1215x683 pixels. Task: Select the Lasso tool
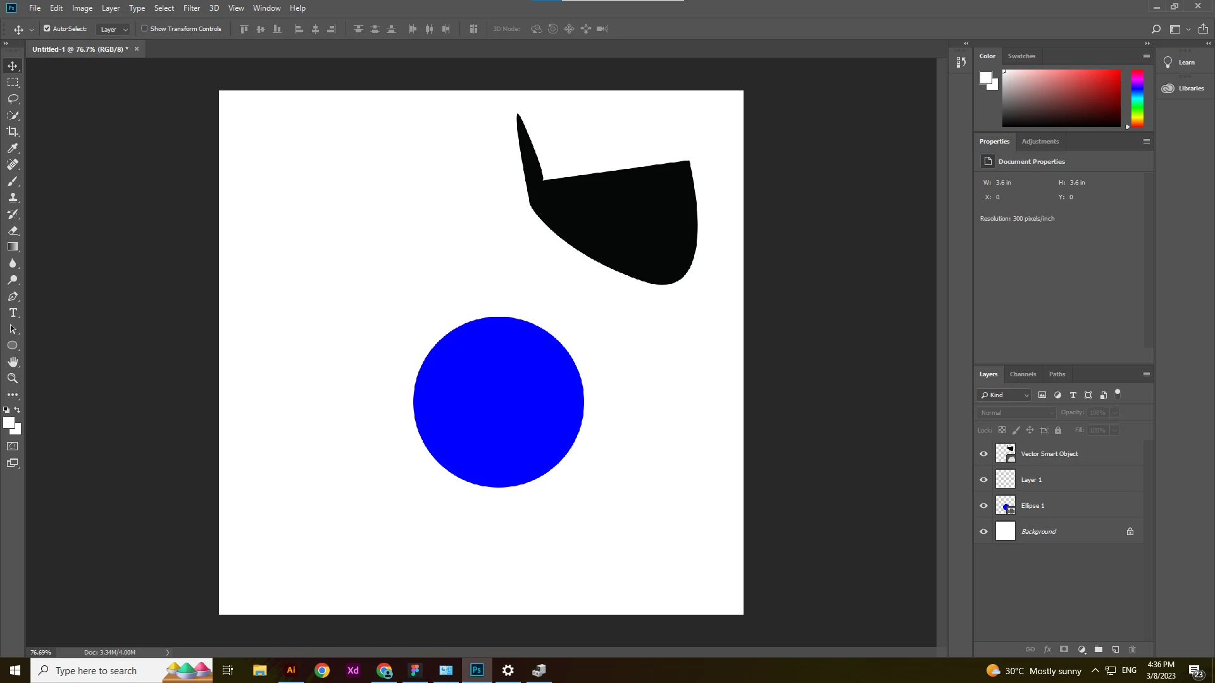click(x=13, y=99)
